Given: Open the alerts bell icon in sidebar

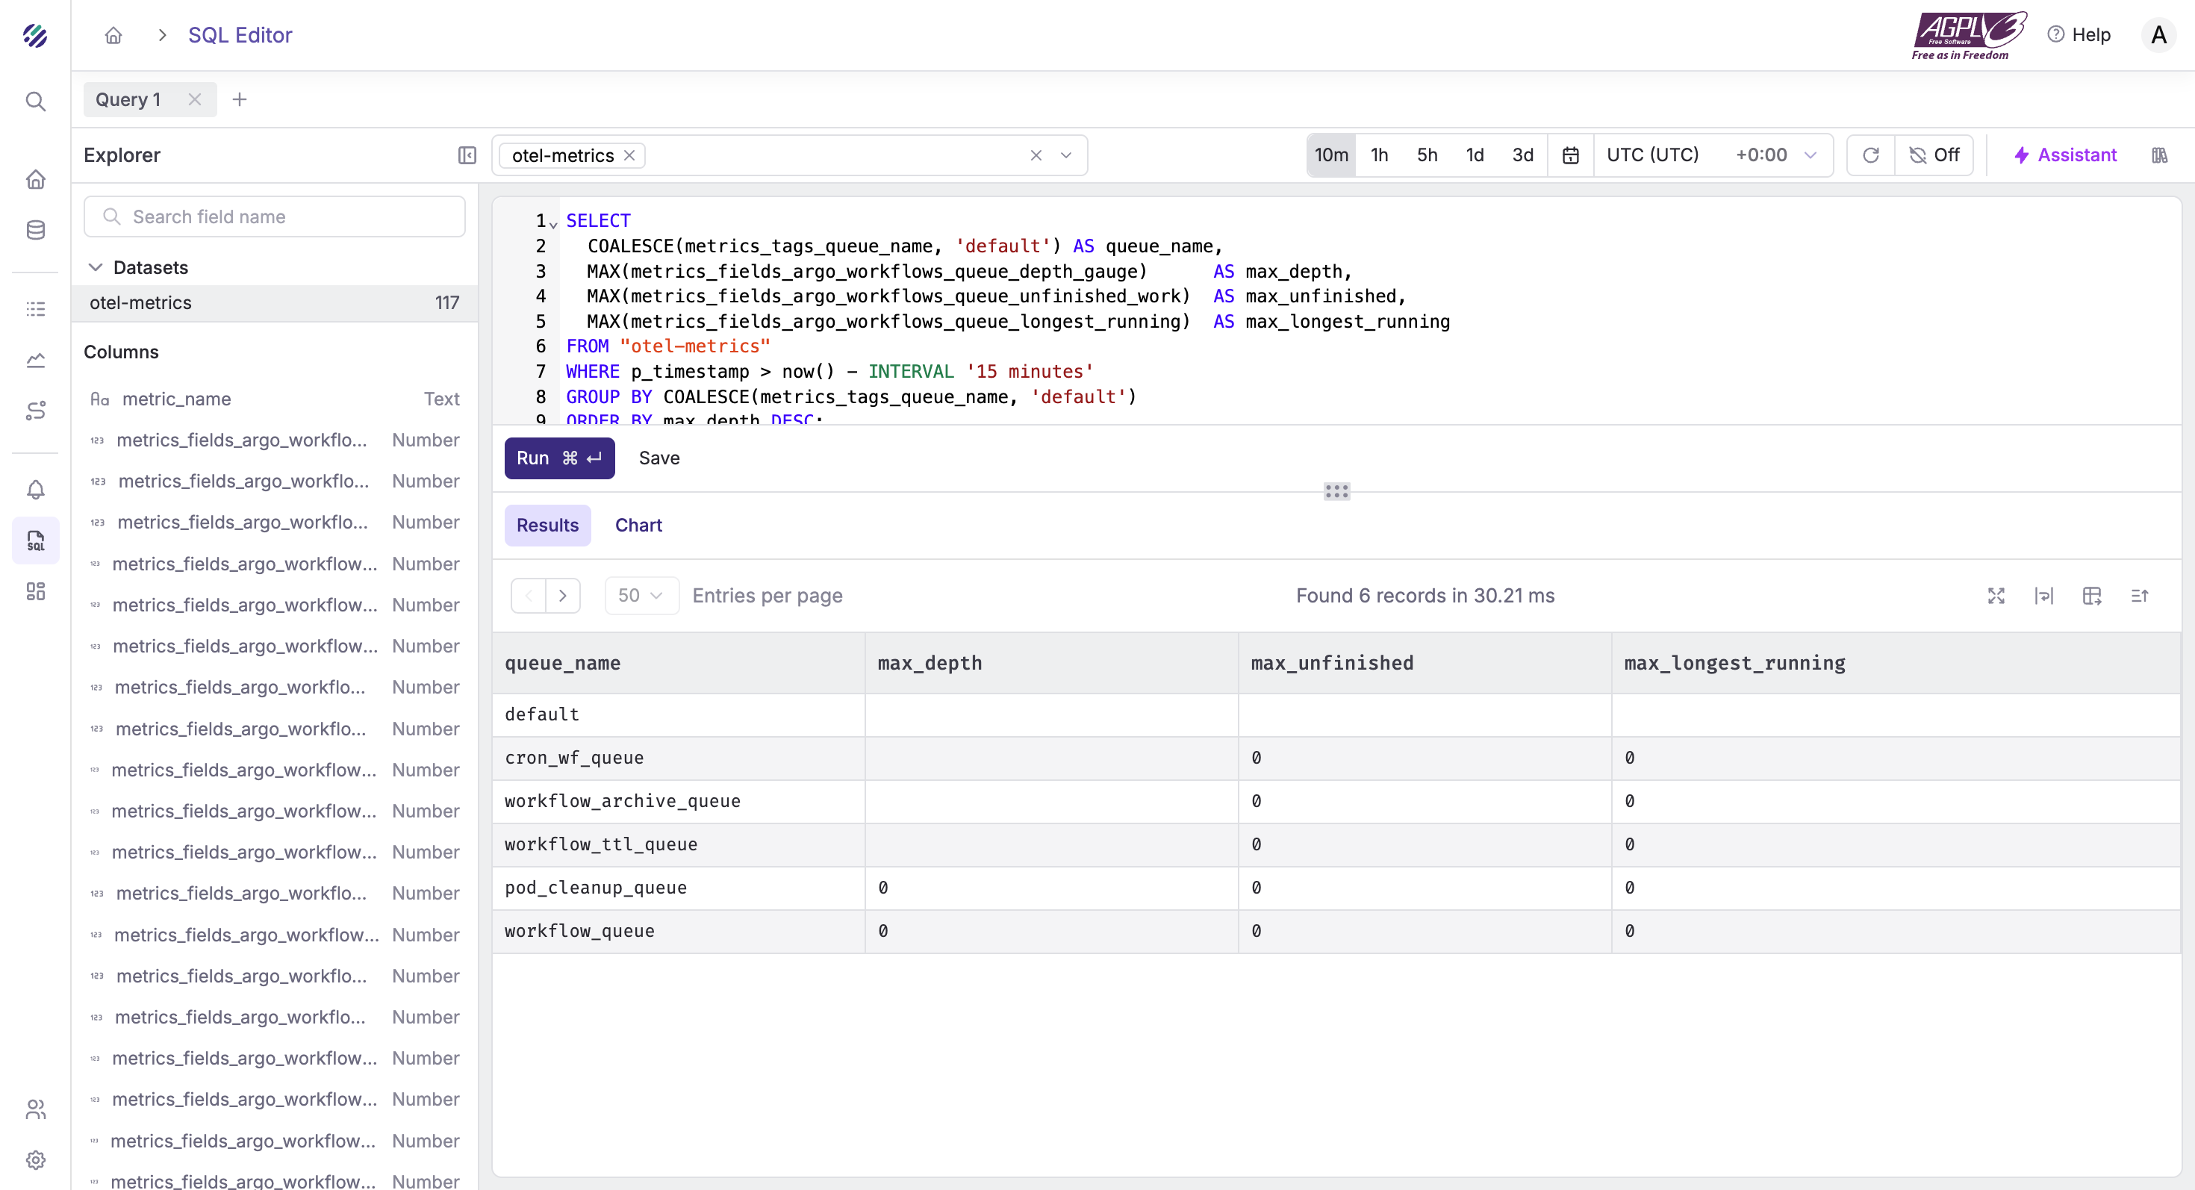Looking at the screenshot, I should pyautogui.click(x=35, y=490).
